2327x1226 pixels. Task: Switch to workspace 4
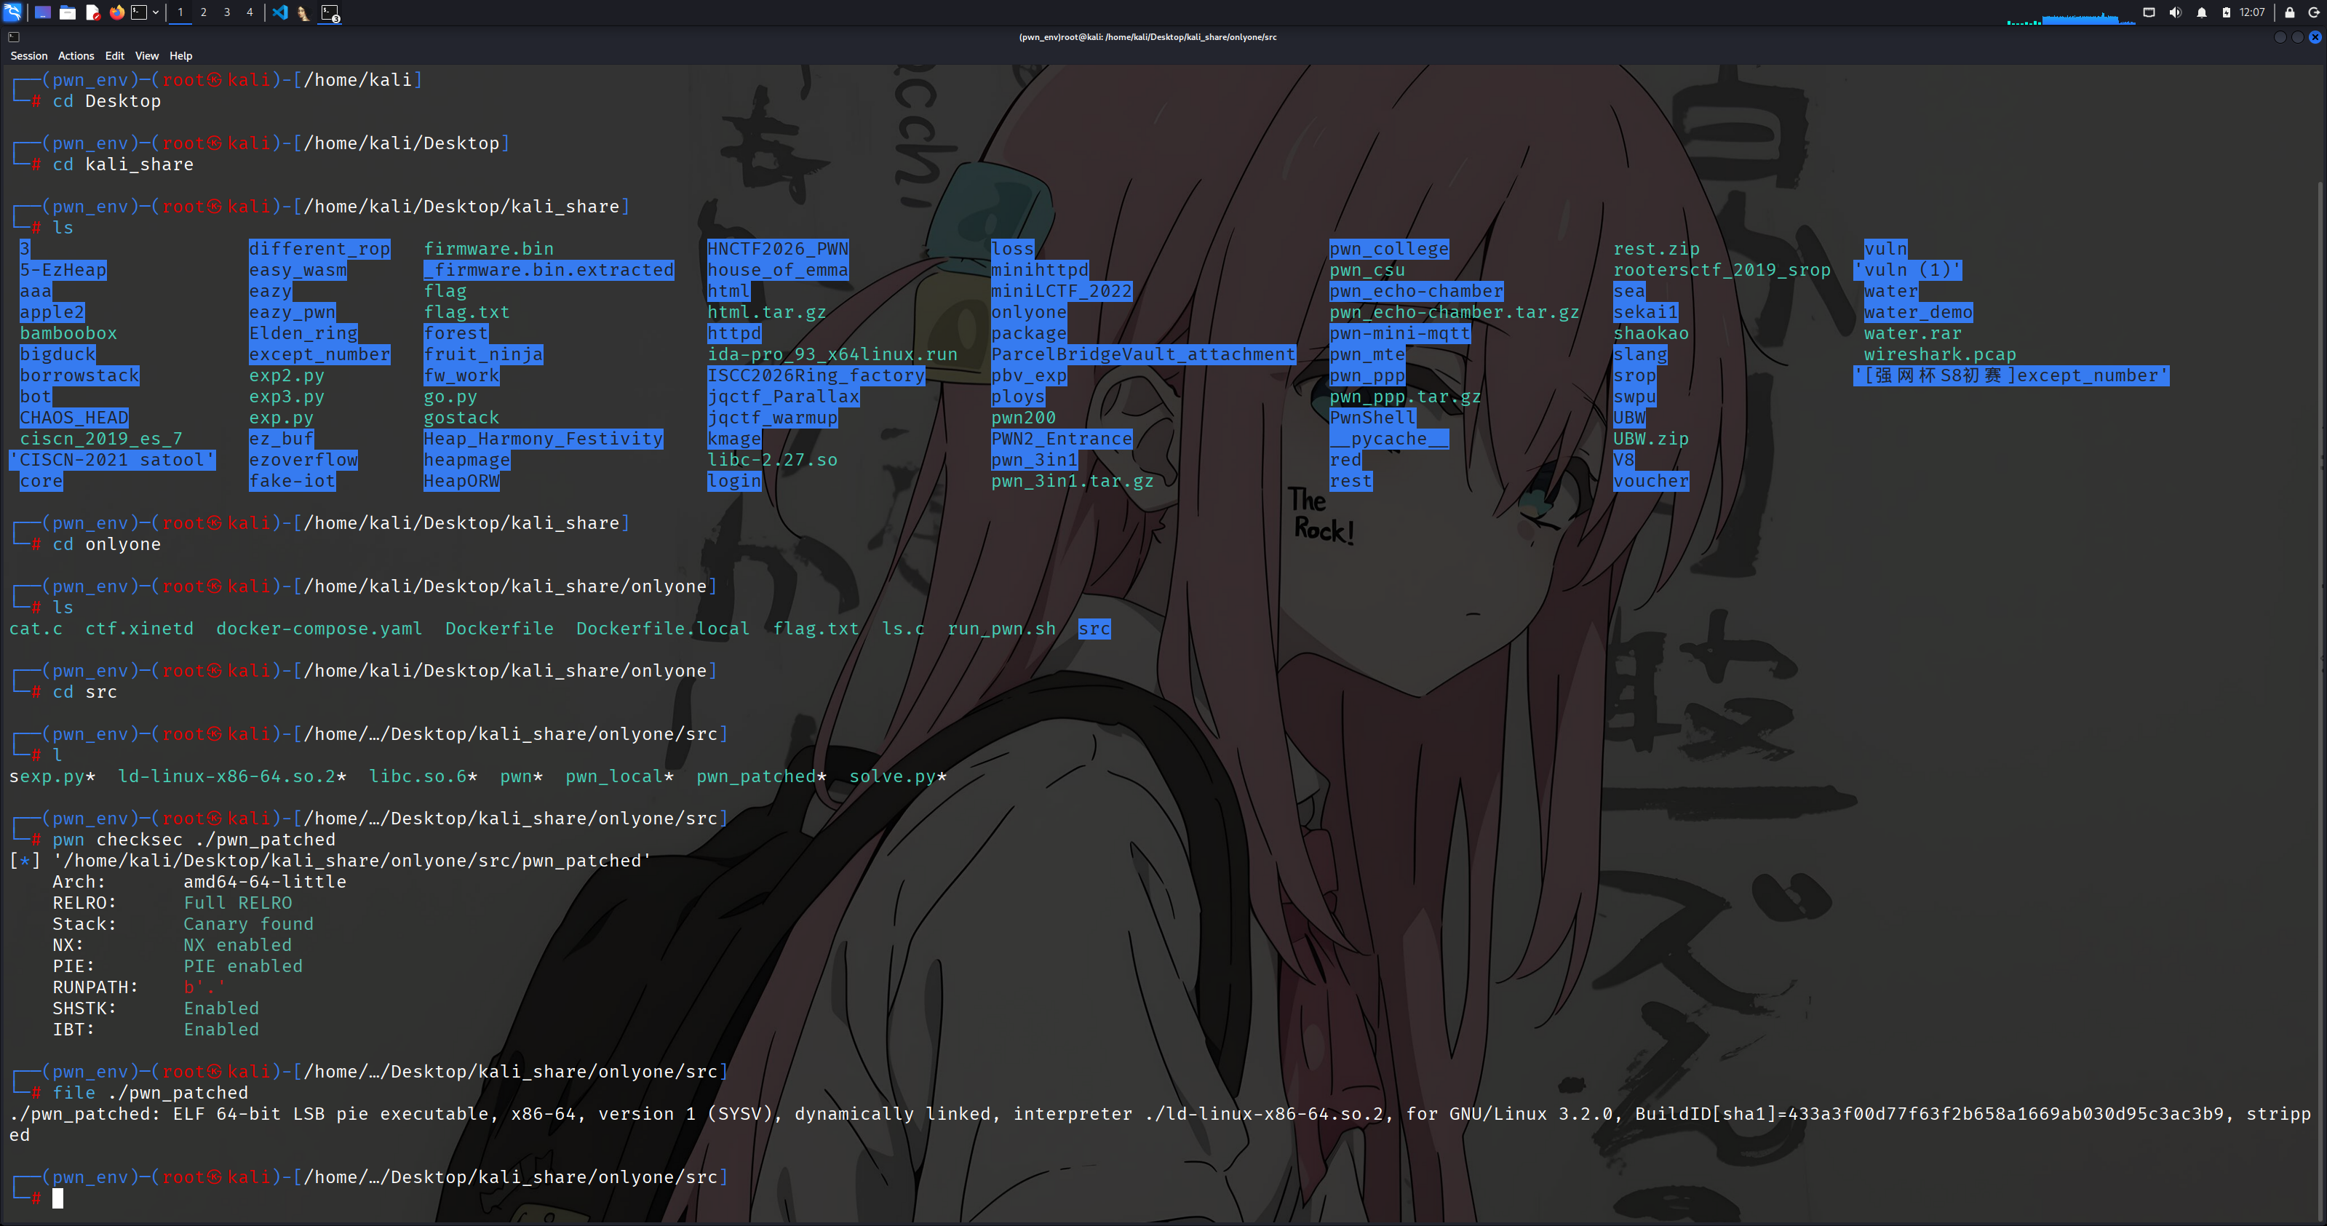pos(250,12)
